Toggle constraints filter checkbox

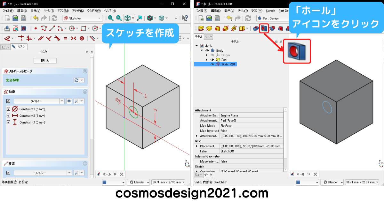pos(8,101)
